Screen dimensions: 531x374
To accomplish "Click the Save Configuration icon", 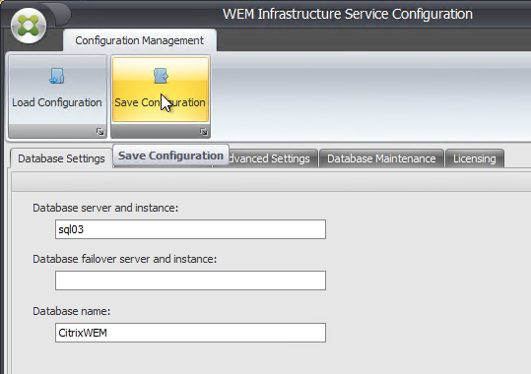I will point(161,76).
